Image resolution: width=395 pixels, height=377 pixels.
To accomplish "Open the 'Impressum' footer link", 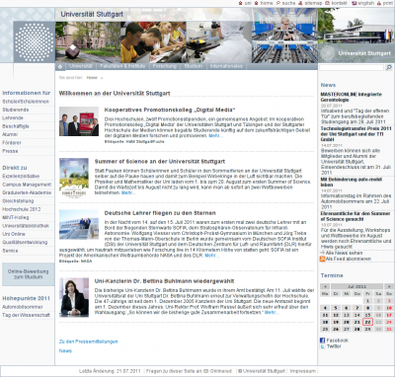I will click(x=303, y=371).
